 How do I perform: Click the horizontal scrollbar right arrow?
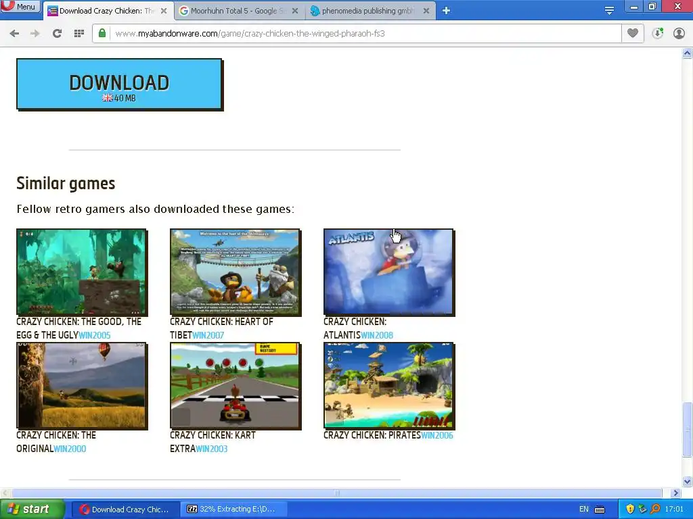click(675, 493)
